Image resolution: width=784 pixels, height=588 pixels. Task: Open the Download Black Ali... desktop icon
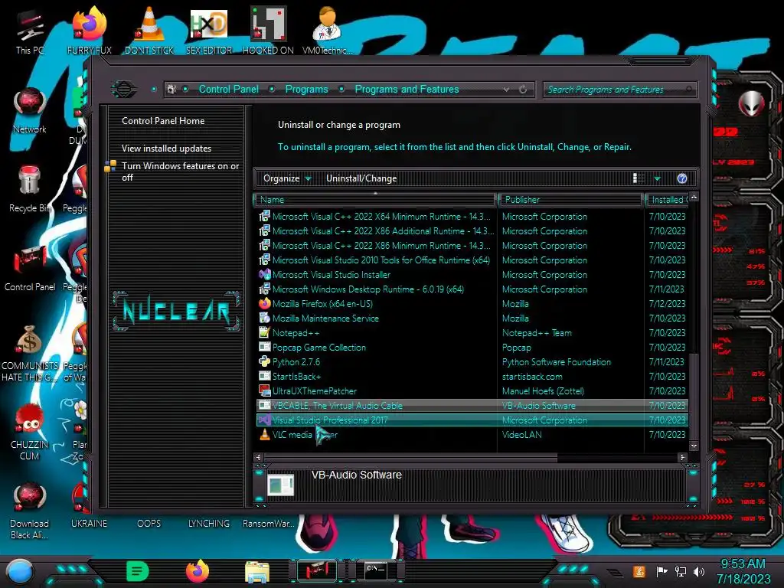30,511
